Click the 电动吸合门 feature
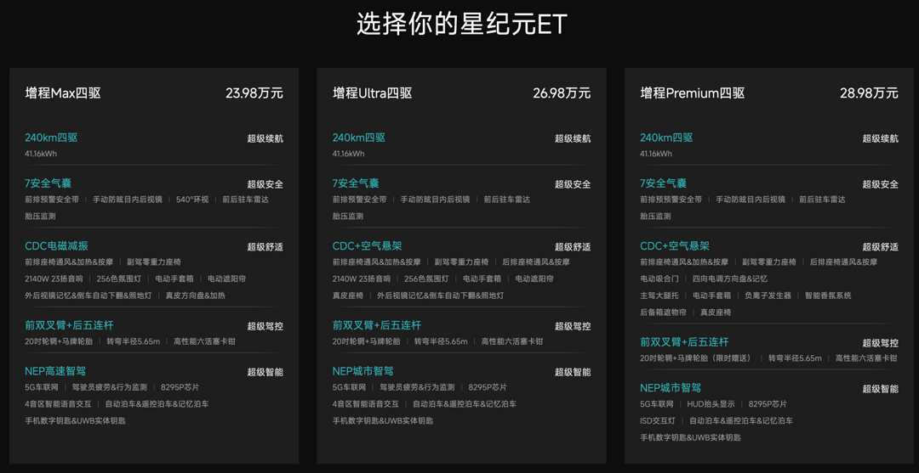The height and width of the screenshot is (473, 919). coord(659,279)
